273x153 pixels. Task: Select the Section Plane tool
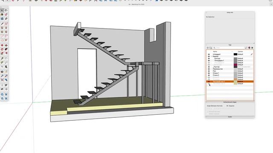click(x=6, y=89)
